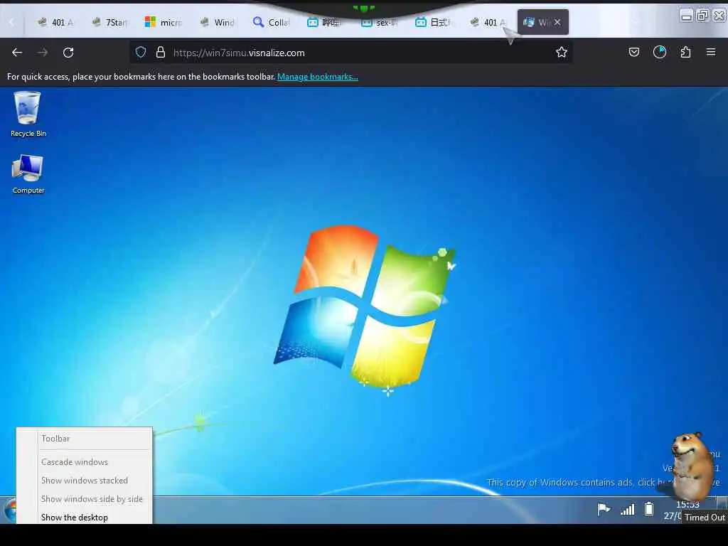Reload the page with the refresh icon
728x546 pixels.
click(68, 53)
